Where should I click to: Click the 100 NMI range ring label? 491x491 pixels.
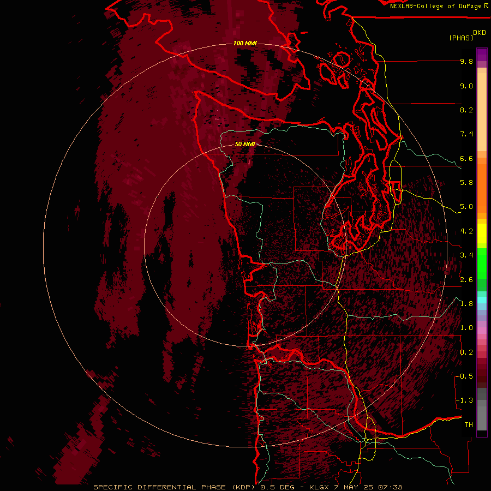(x=245, y=43)
